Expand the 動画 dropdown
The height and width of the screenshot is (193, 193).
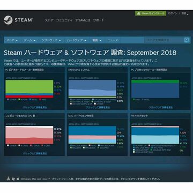(96, 40)
